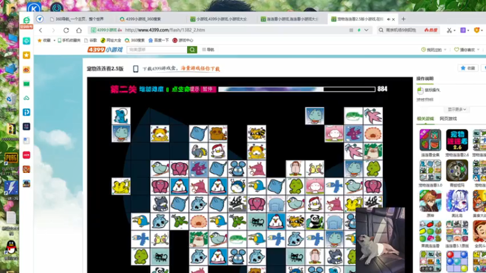Open the 谷歌 bookmark
486x273 pixels.
click(91, 40)
